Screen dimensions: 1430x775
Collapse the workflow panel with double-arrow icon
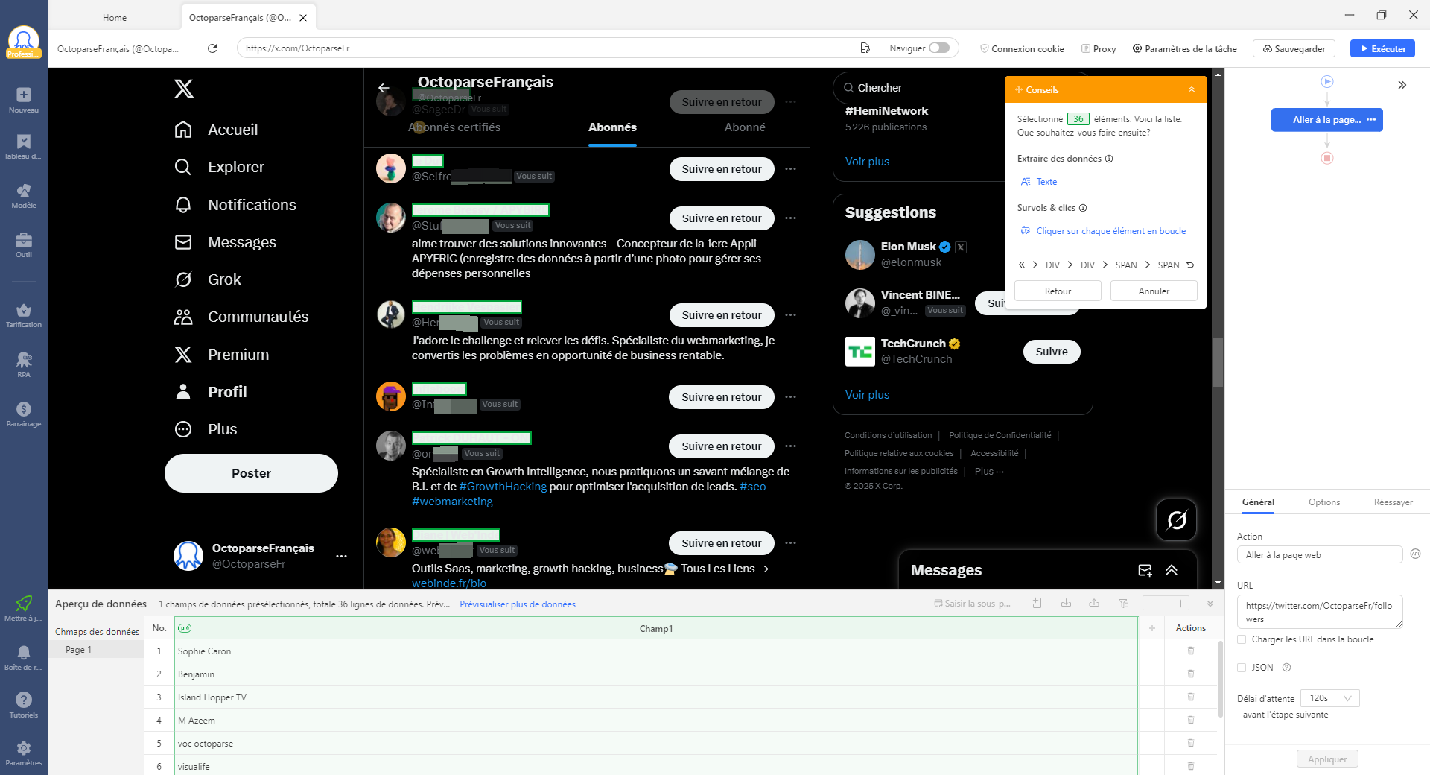click(1402, 85)
